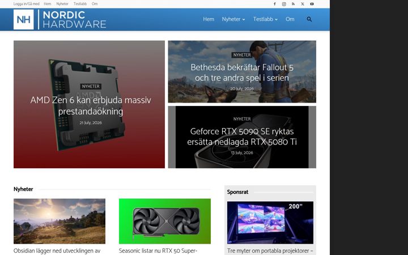The image size is (408, 255).
Task: Open the Geforce RTX 5090 SE article
Action: [242, 137]
